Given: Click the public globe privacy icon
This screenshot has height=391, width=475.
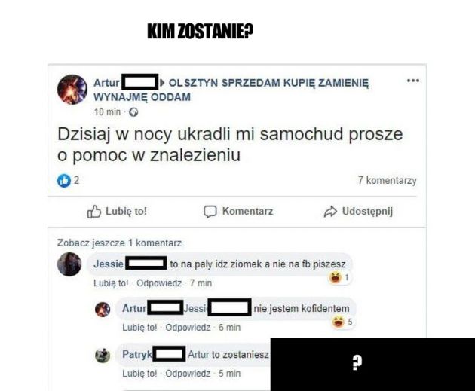Looking at the screenshot, I should (133, 112).
